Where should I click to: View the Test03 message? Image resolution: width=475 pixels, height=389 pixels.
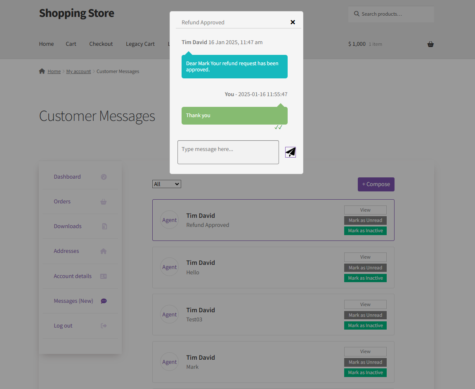365,304
